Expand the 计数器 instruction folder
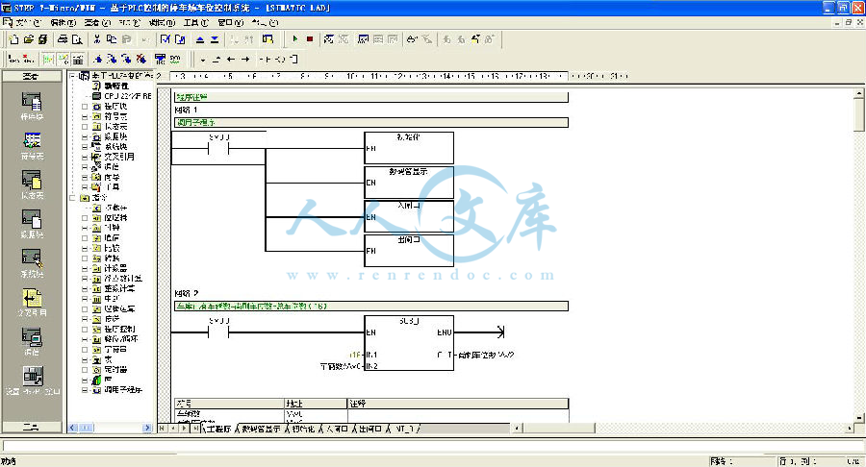Screen dimensions: 866x467 pos(85,268)
